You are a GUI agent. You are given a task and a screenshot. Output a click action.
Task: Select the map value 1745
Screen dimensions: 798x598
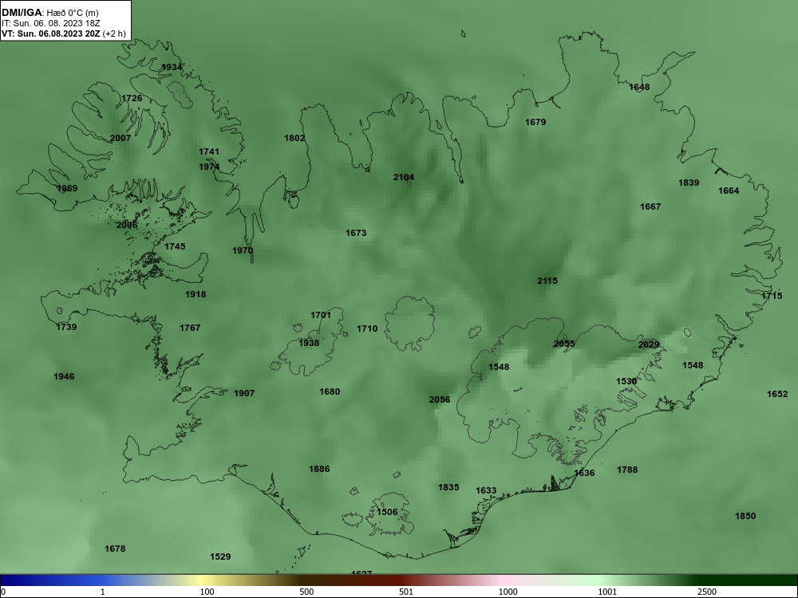(175, 246)
